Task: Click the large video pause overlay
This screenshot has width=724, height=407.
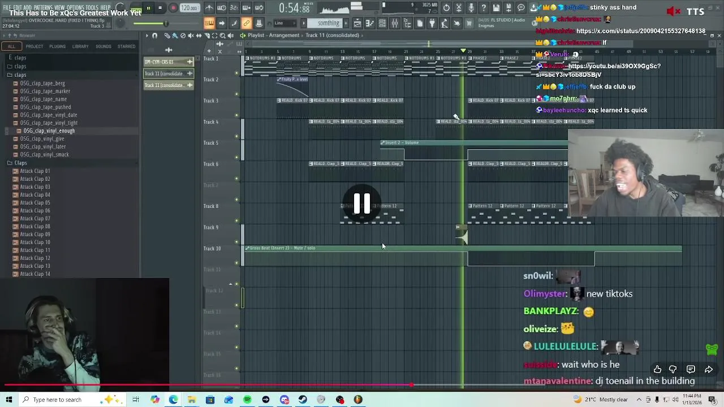Action: click(x=362, y=203)
